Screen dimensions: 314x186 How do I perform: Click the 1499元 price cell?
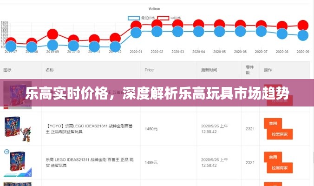(x=151, y=163)
